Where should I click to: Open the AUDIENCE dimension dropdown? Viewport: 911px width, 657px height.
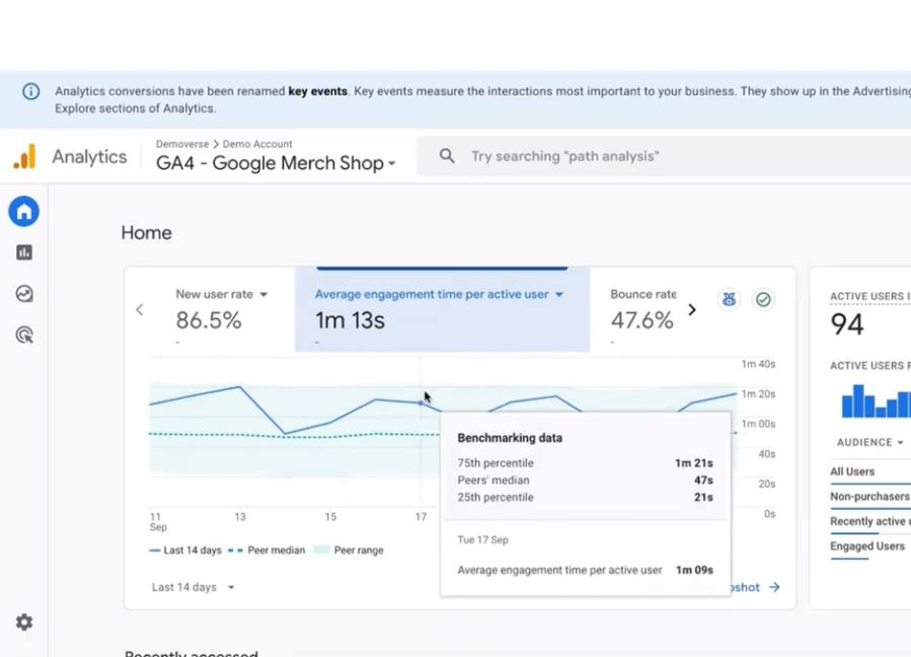click(x=870, y=442)
